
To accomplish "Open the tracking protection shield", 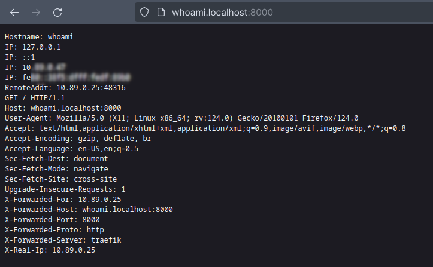I will pyautogui.click(x=144, y=12).
